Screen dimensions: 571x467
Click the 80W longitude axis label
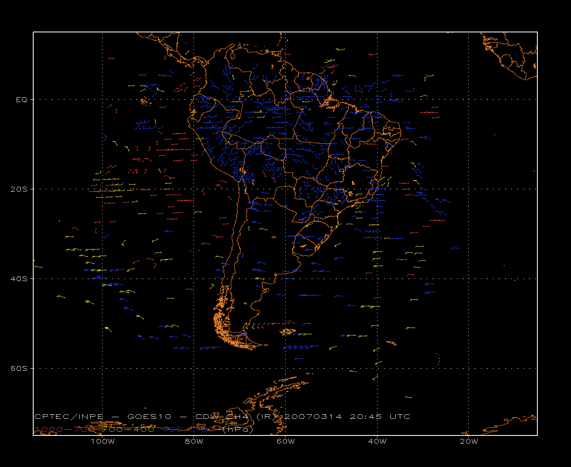194,442
